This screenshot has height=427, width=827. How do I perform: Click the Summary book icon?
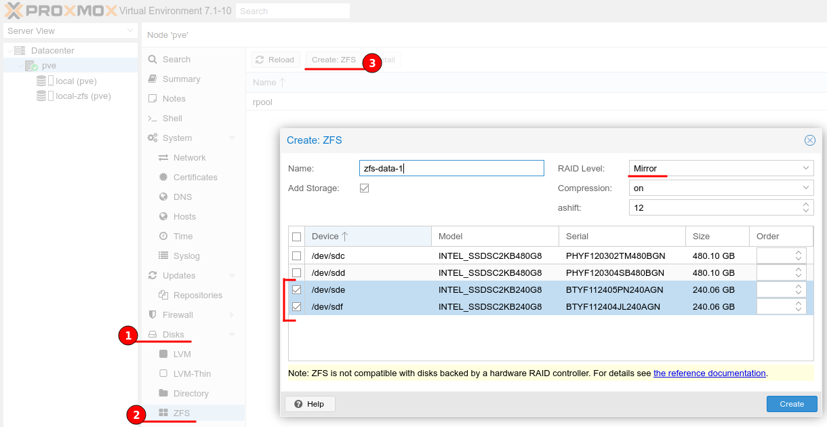(153, 79)
